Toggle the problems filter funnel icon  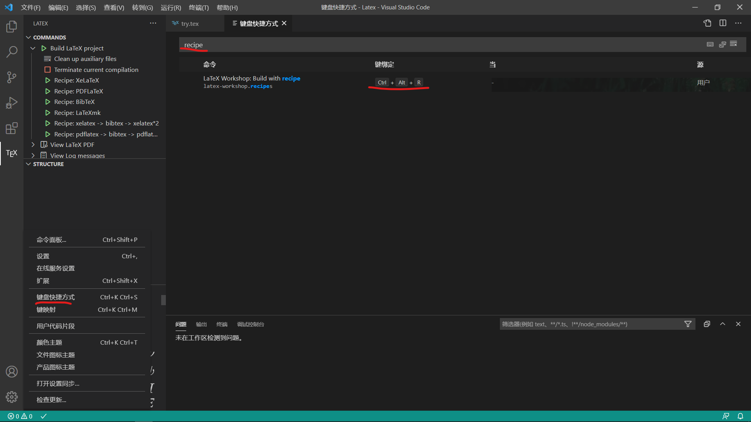[688, 324]
